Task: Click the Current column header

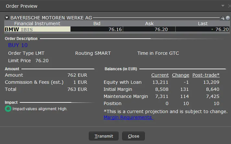Action: click(x=160, y=75)
